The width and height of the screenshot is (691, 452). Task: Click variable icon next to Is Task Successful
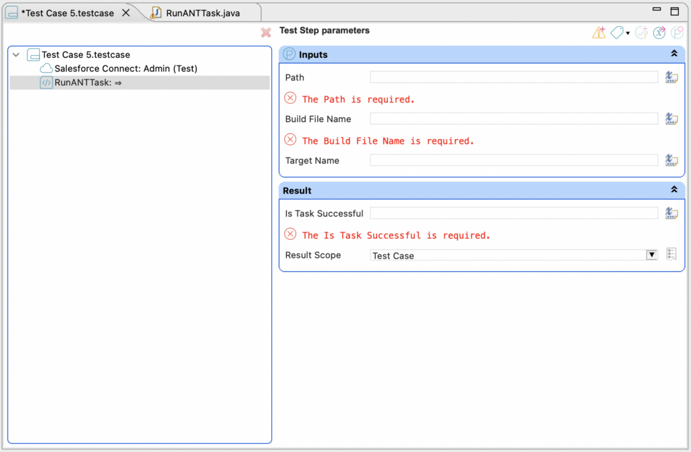671,213
